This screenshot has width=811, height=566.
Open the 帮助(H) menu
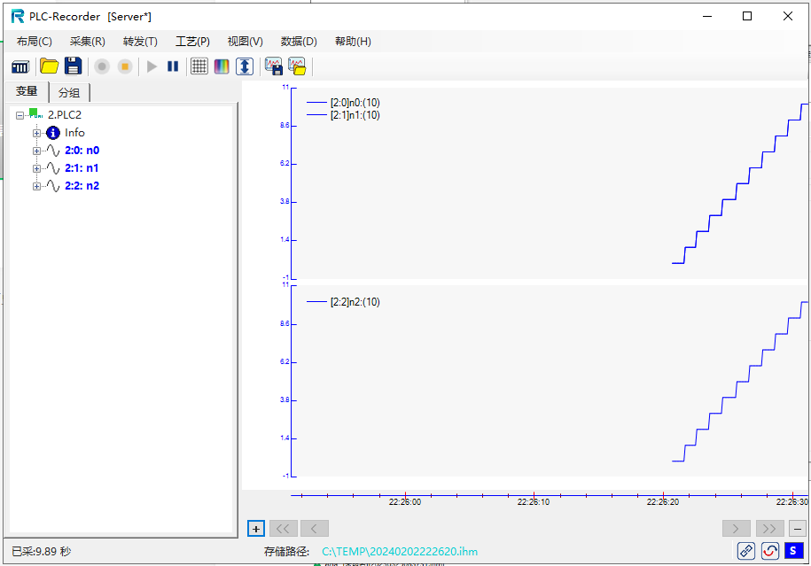(353, 42)
